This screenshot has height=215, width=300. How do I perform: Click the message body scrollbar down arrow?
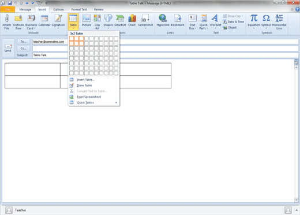(x=296, y=200)
